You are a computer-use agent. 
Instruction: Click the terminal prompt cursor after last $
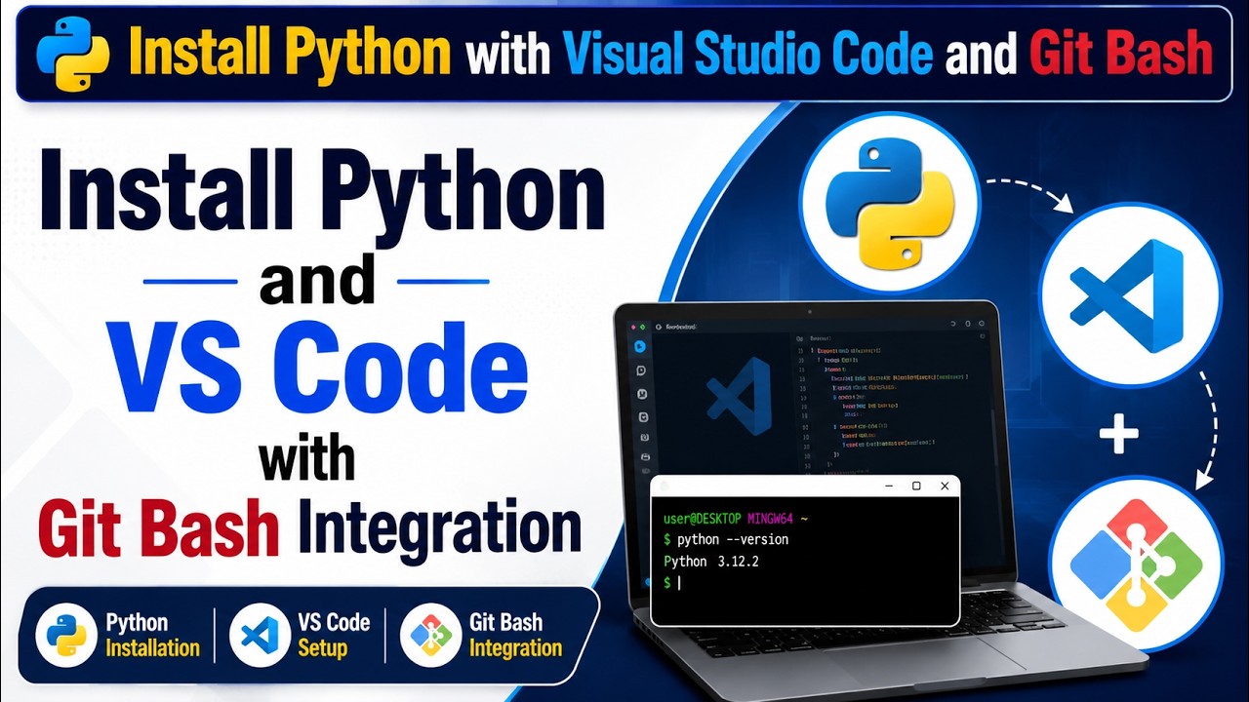tap(679, 583)
